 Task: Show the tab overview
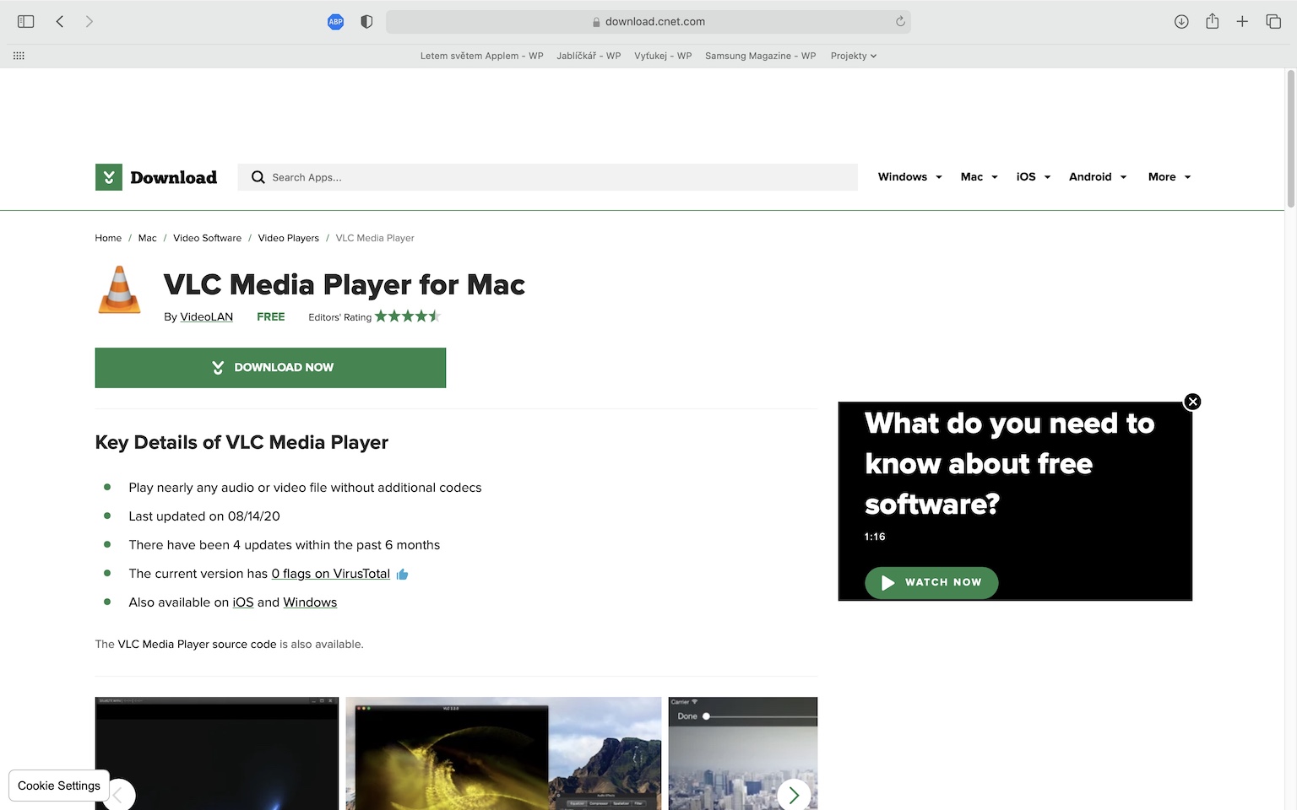[1273, 22]
